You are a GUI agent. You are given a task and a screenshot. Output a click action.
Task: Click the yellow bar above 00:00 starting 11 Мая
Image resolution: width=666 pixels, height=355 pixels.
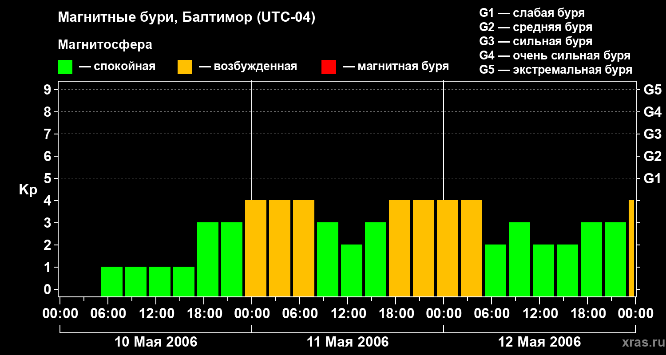(x=256, y=248)
